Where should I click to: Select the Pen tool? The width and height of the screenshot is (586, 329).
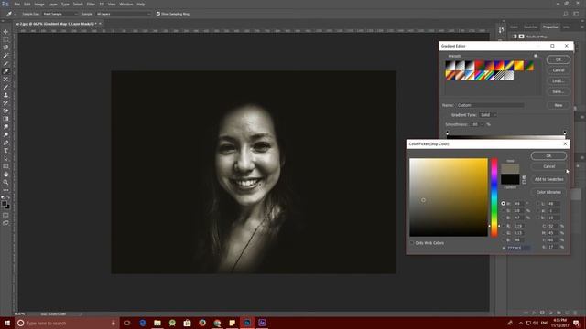[5, 143]
